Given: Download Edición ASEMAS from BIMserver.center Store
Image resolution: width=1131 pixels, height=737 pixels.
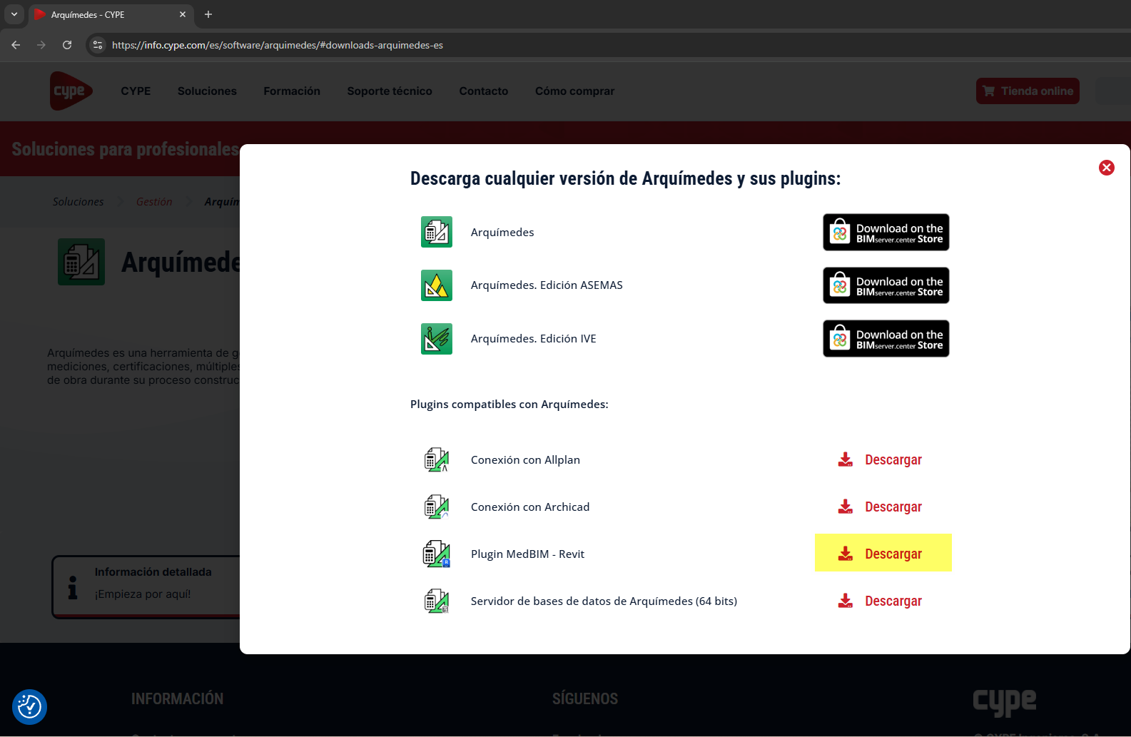Looking at the screenshot, I should [x=886, y=285].
